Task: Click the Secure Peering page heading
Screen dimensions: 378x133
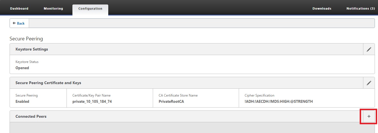Action: 26,39
